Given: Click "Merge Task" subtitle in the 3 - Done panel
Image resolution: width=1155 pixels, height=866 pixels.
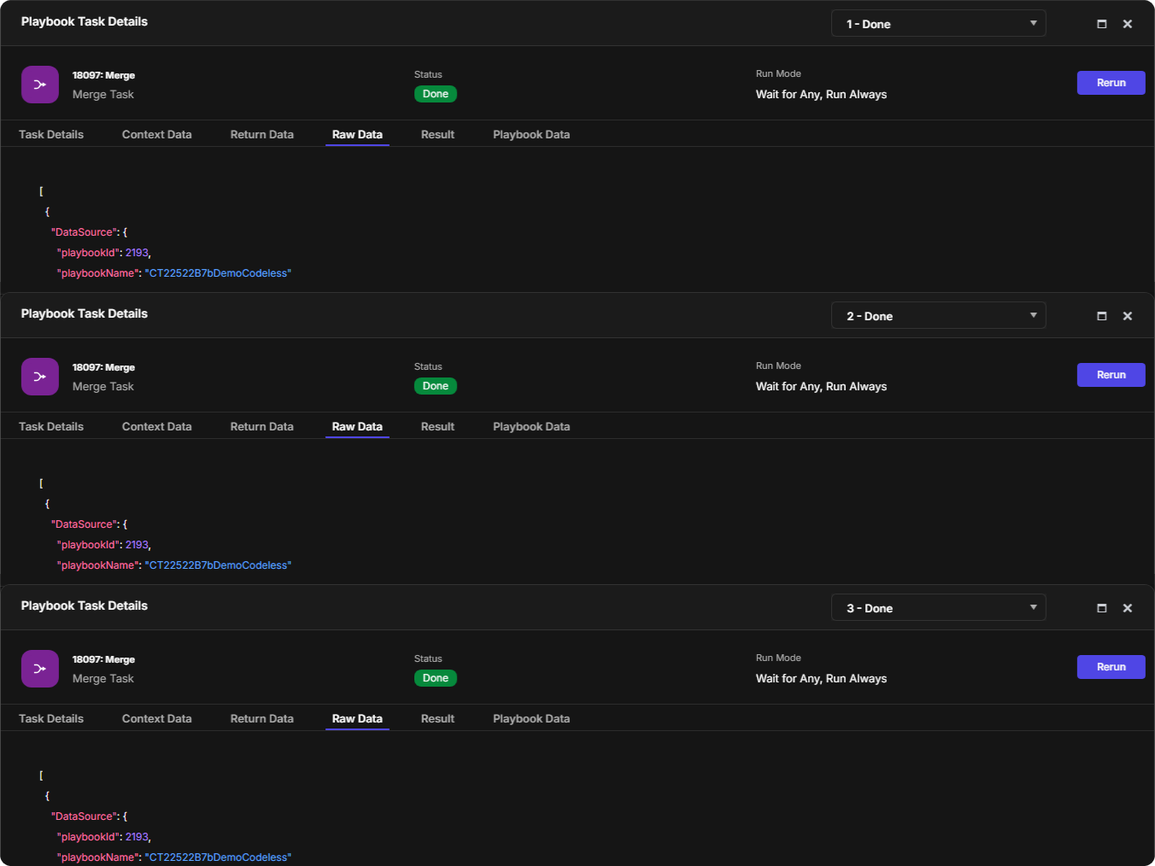Looking at the screenshot, I should pos(103,679).
